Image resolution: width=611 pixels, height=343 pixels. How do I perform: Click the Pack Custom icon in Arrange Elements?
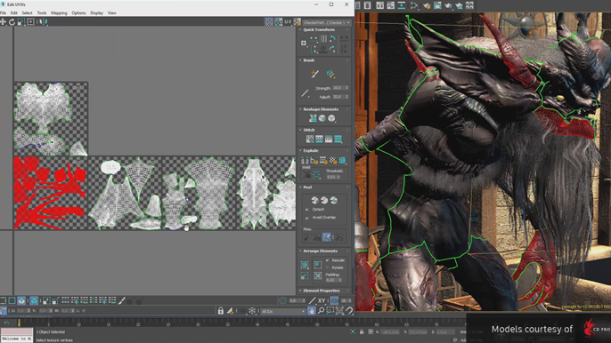(305, 265)
